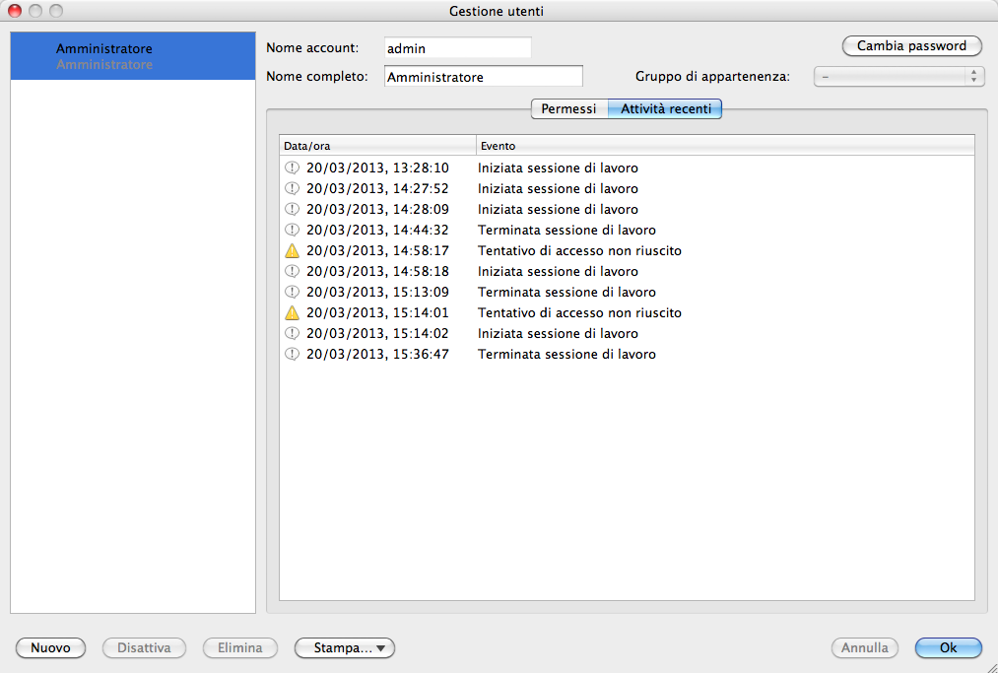This screenshot has width=998, height=673.
Task: Click the warning icon at 15:14:01
Action: [292, 313]
